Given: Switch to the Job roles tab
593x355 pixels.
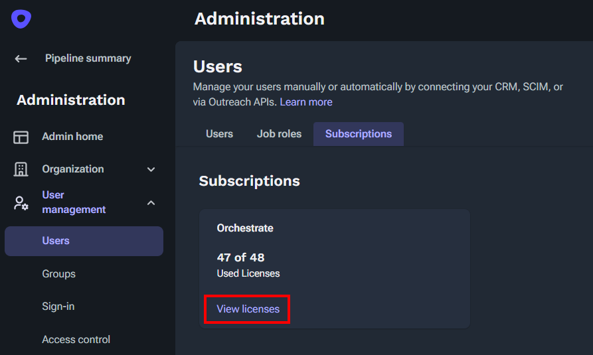Looking at the screenshot, I should pos(279,134).
